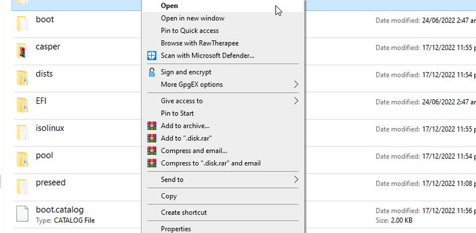Image resolution: width=476 pixels, height=233 pixels.
Task: Select the isolinux folder name
Action: click(50, 128)
